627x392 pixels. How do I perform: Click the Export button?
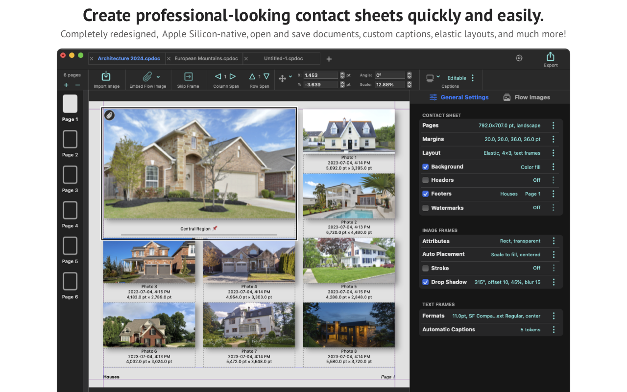click(551, 59)
